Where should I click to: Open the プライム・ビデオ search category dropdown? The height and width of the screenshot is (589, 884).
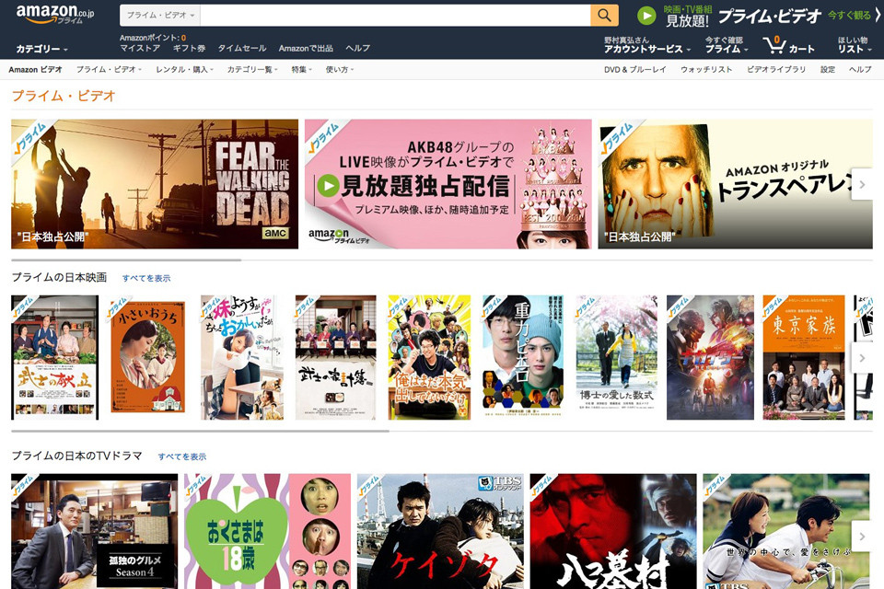[160, 16]
